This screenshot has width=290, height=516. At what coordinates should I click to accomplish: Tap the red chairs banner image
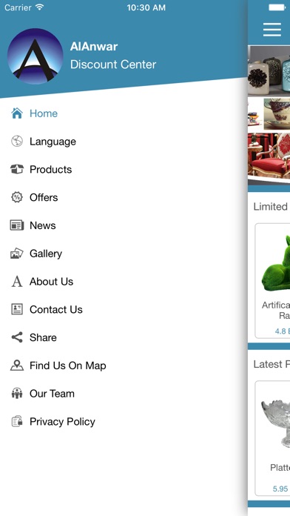coord(269,156)
